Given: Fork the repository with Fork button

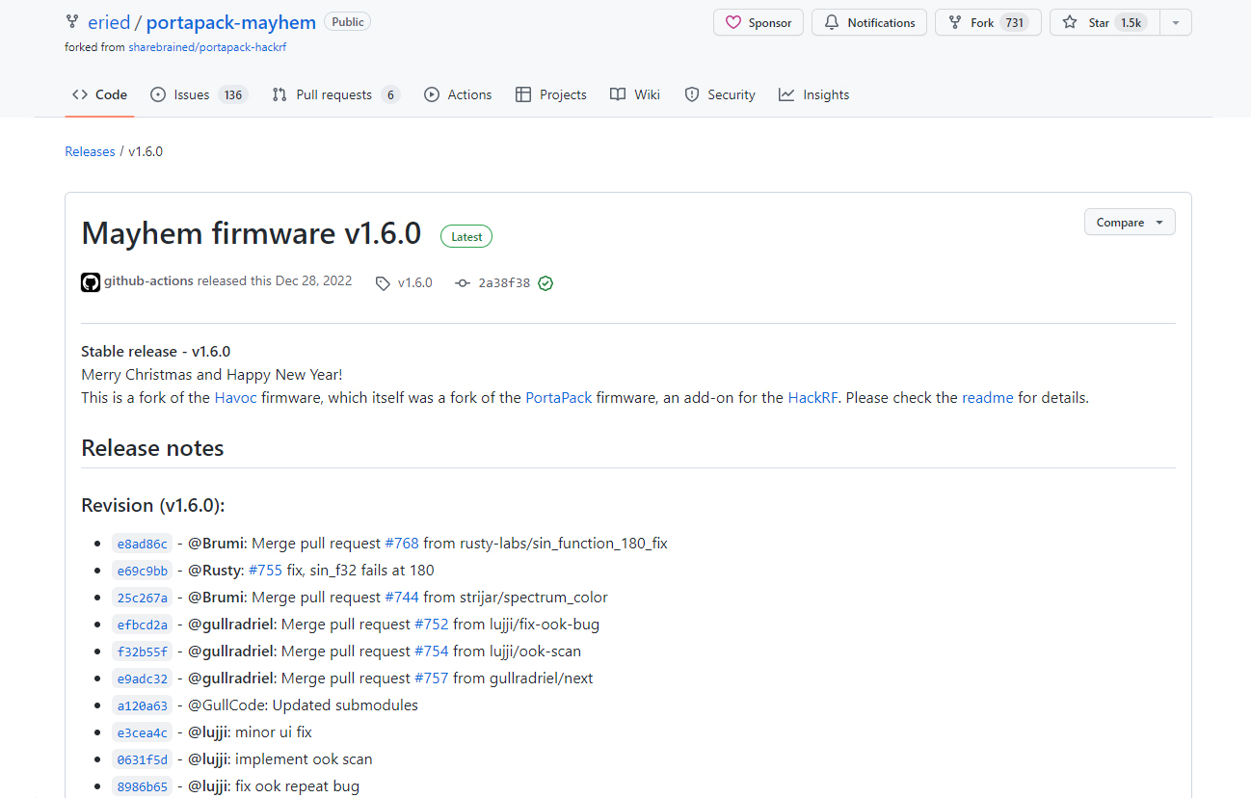Looking at the screenshot, I should [988, 22].
